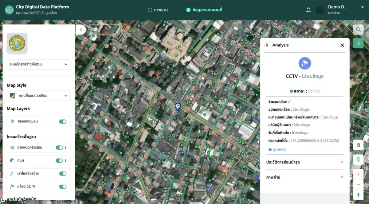
Task: Expand the ประวัติการซ่อมบำรุง section
Action: (305, 162)
